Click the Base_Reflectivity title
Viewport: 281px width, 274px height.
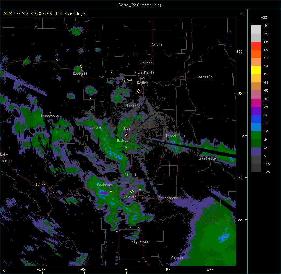(x=140, y=5)
